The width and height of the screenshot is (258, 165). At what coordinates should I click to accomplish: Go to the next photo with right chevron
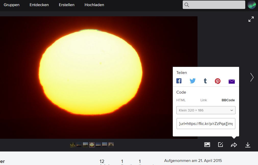[x=252, y=77]
